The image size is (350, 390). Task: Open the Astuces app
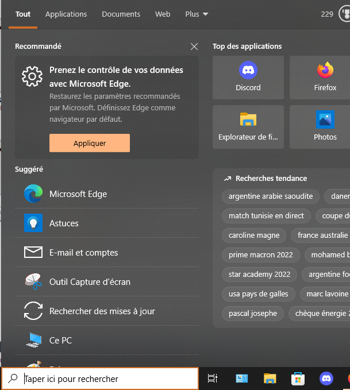tap(64, 223)
